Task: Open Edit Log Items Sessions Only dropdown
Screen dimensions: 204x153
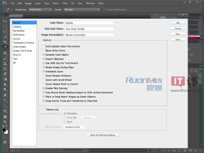Action: click(75, 127)
